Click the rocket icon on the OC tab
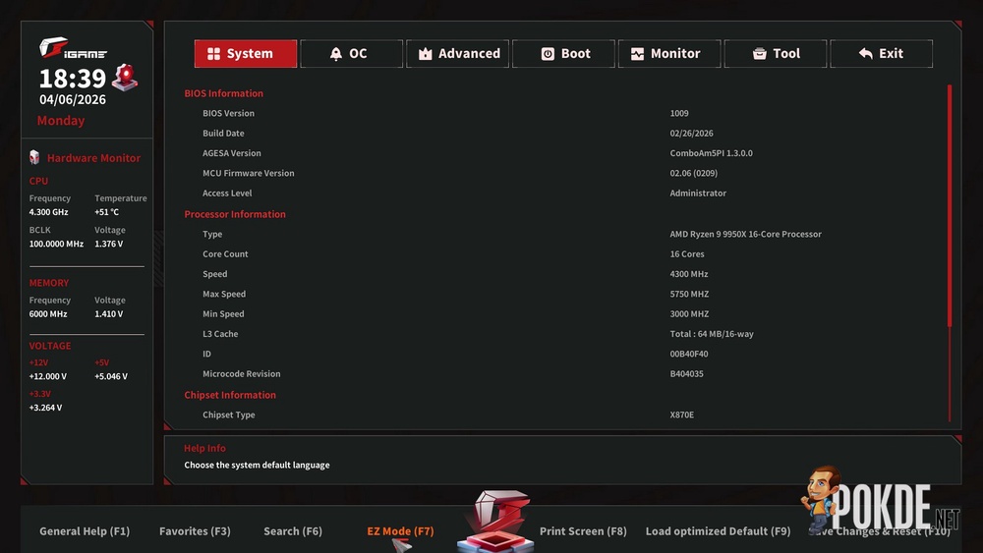 coord(336,54)
